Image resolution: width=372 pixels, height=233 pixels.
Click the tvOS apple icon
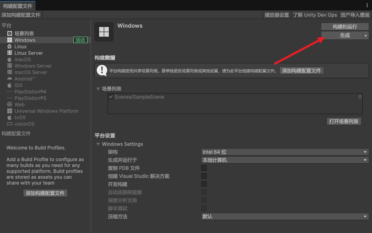[x=10, y=117]
